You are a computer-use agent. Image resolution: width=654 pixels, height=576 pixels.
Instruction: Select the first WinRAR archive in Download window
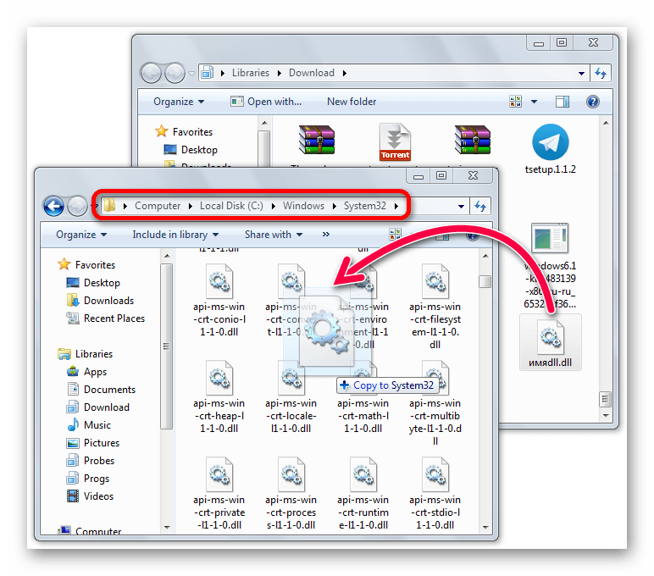317,140
